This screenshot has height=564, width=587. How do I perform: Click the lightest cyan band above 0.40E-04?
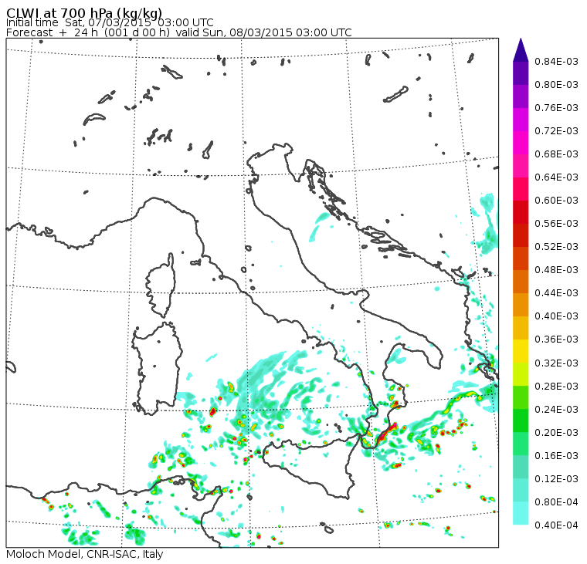[521, 514]
